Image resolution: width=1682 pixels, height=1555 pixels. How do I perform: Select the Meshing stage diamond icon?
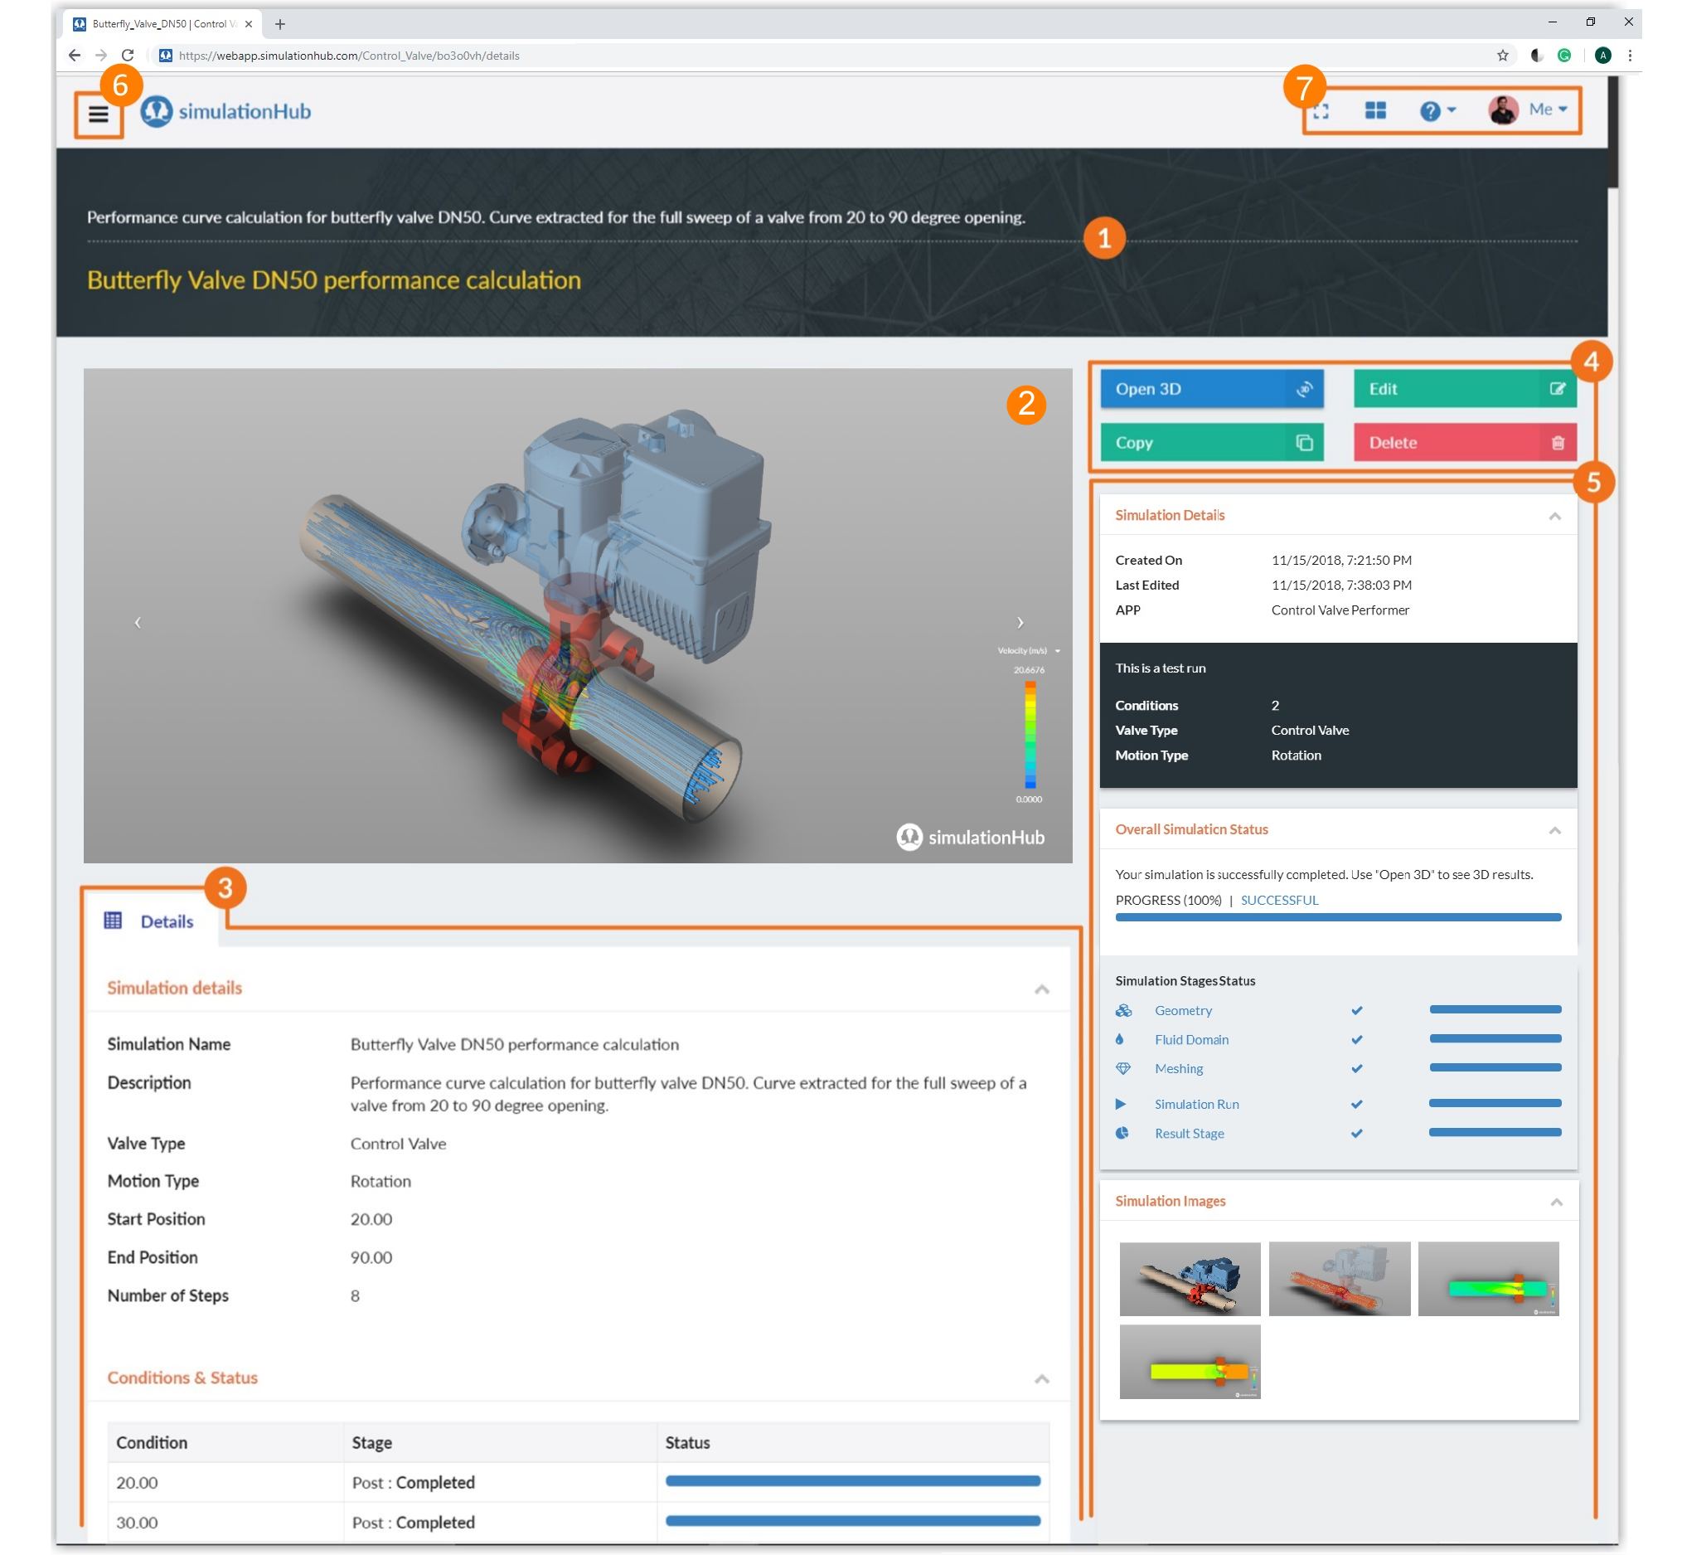point(1123,1068)
